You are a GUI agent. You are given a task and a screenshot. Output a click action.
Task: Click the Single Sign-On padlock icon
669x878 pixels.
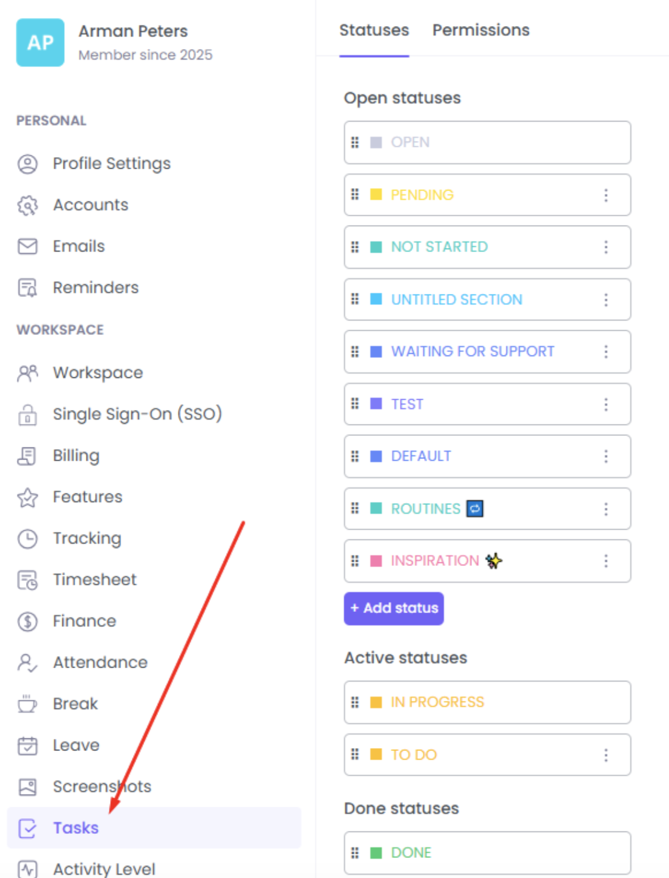pos(28,414)
